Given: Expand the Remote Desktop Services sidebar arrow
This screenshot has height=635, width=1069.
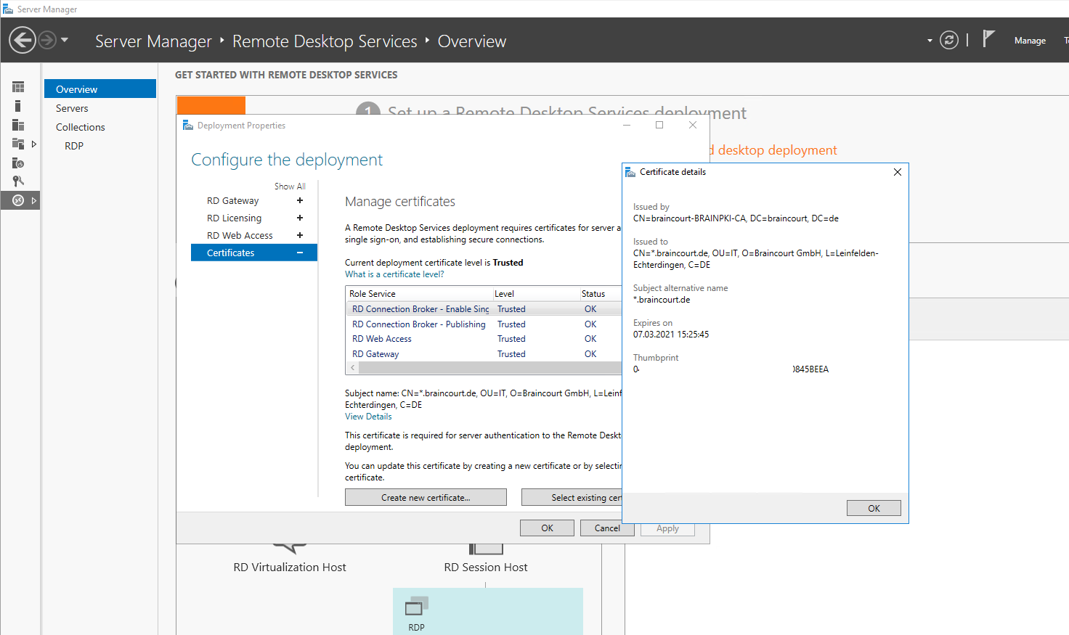Looking at the screenshot, I should tap(34, 200).
